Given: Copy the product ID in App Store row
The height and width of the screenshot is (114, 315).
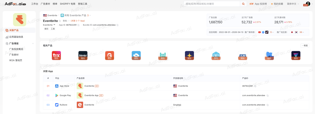Looking at the screenshot, I should point(255,86).
